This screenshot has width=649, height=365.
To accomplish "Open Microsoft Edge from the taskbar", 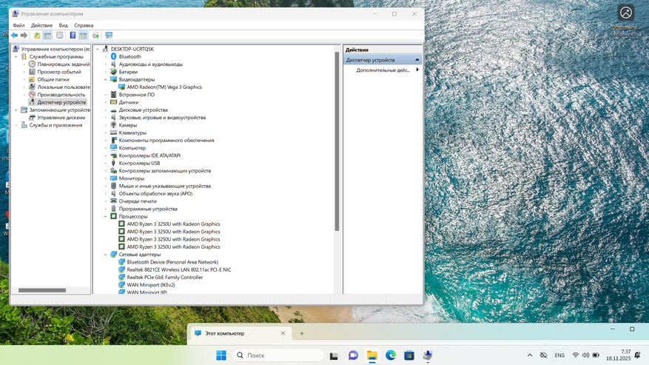I will 391,355.
